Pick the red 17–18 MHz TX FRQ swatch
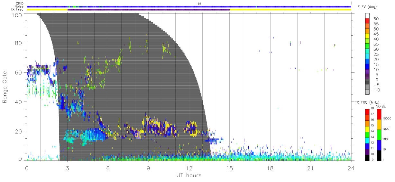The width and height of the screenshot is (395, 182). coord(367,112)
